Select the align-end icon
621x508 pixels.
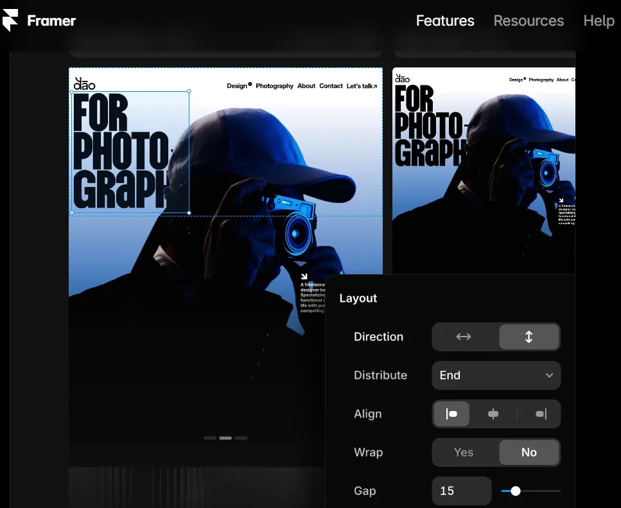pos(540,414)
